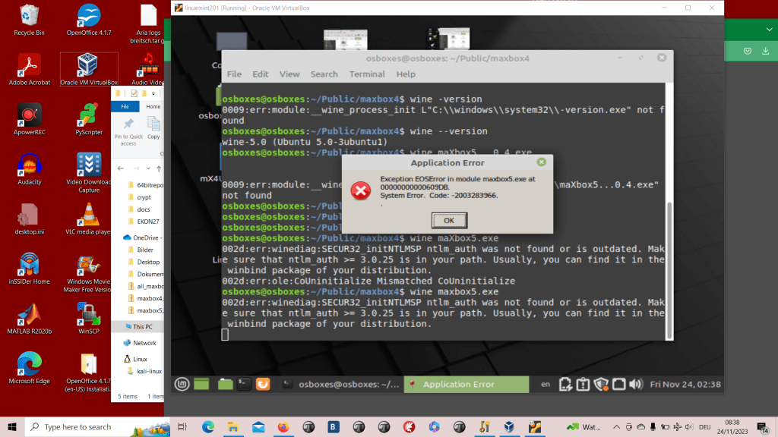
Task: Open the Linux Mint start menu
Action: pyautogui.click(x=182, y=384)
